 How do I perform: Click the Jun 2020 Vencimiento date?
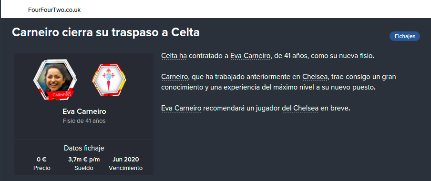pos(125,160)
